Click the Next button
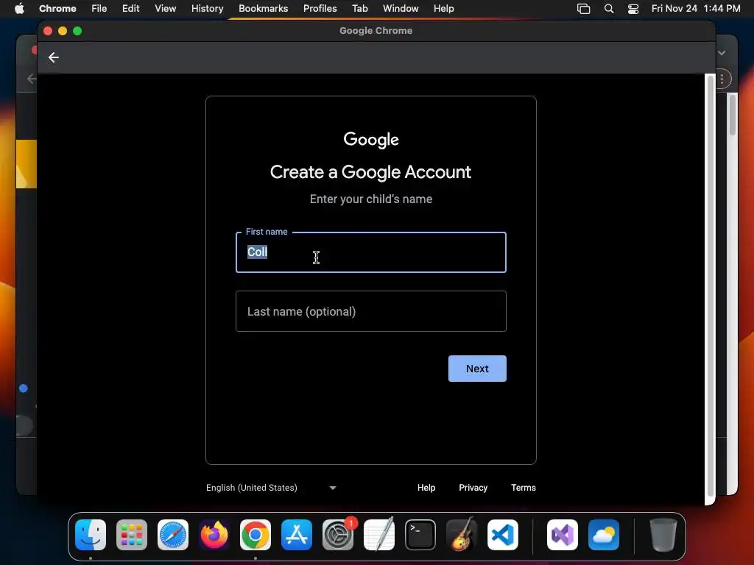Screen dimensions: 754x565 tap(477, 369)
